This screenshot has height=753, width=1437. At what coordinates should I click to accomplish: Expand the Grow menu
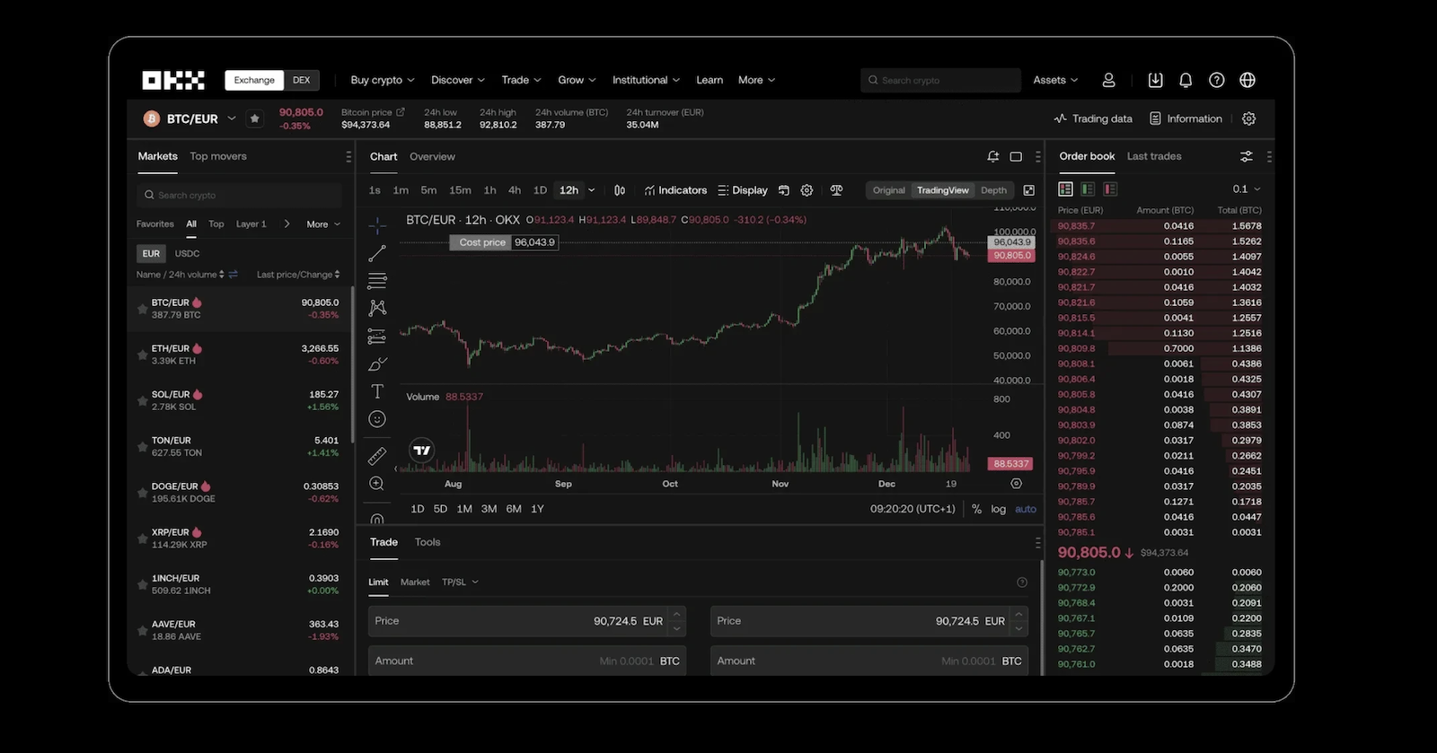tap(577, 80)
